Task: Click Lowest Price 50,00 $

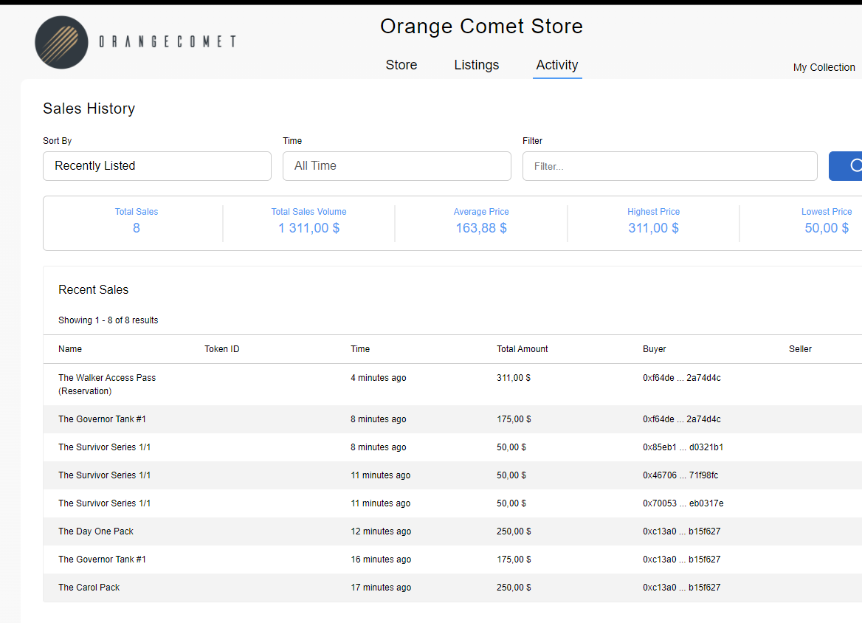Action: coord(827,227)
